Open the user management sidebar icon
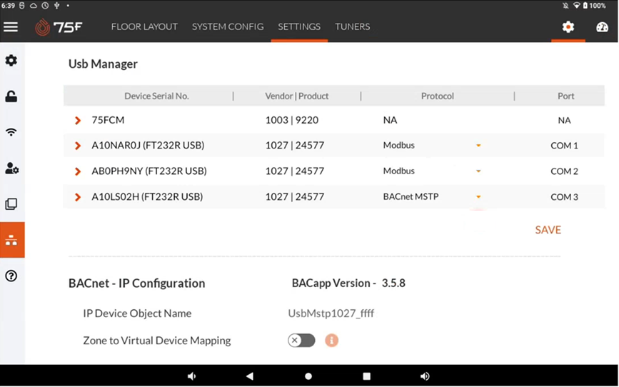 [11, 169]
